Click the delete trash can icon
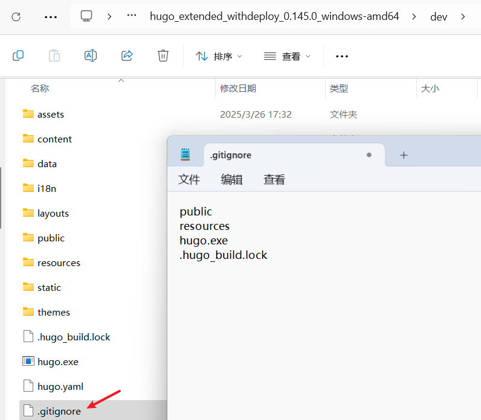Screen dimensions: 481x420 pos(163,56)
